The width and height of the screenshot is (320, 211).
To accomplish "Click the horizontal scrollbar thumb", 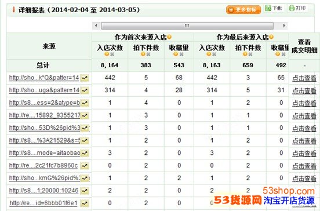I will 187,26.
